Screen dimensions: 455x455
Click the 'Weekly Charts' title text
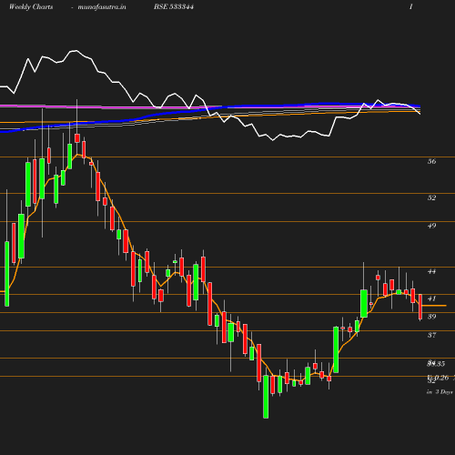pyautogui.click(x=31, y=6)
